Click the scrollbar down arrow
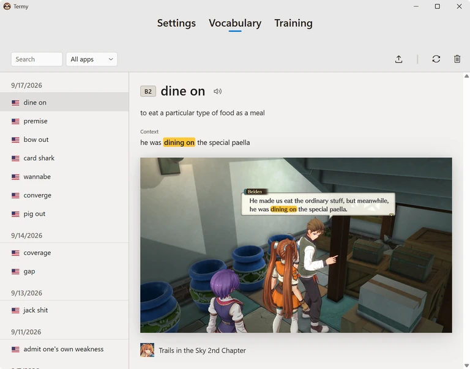The image size is (470, 369). tap(466, 365)
